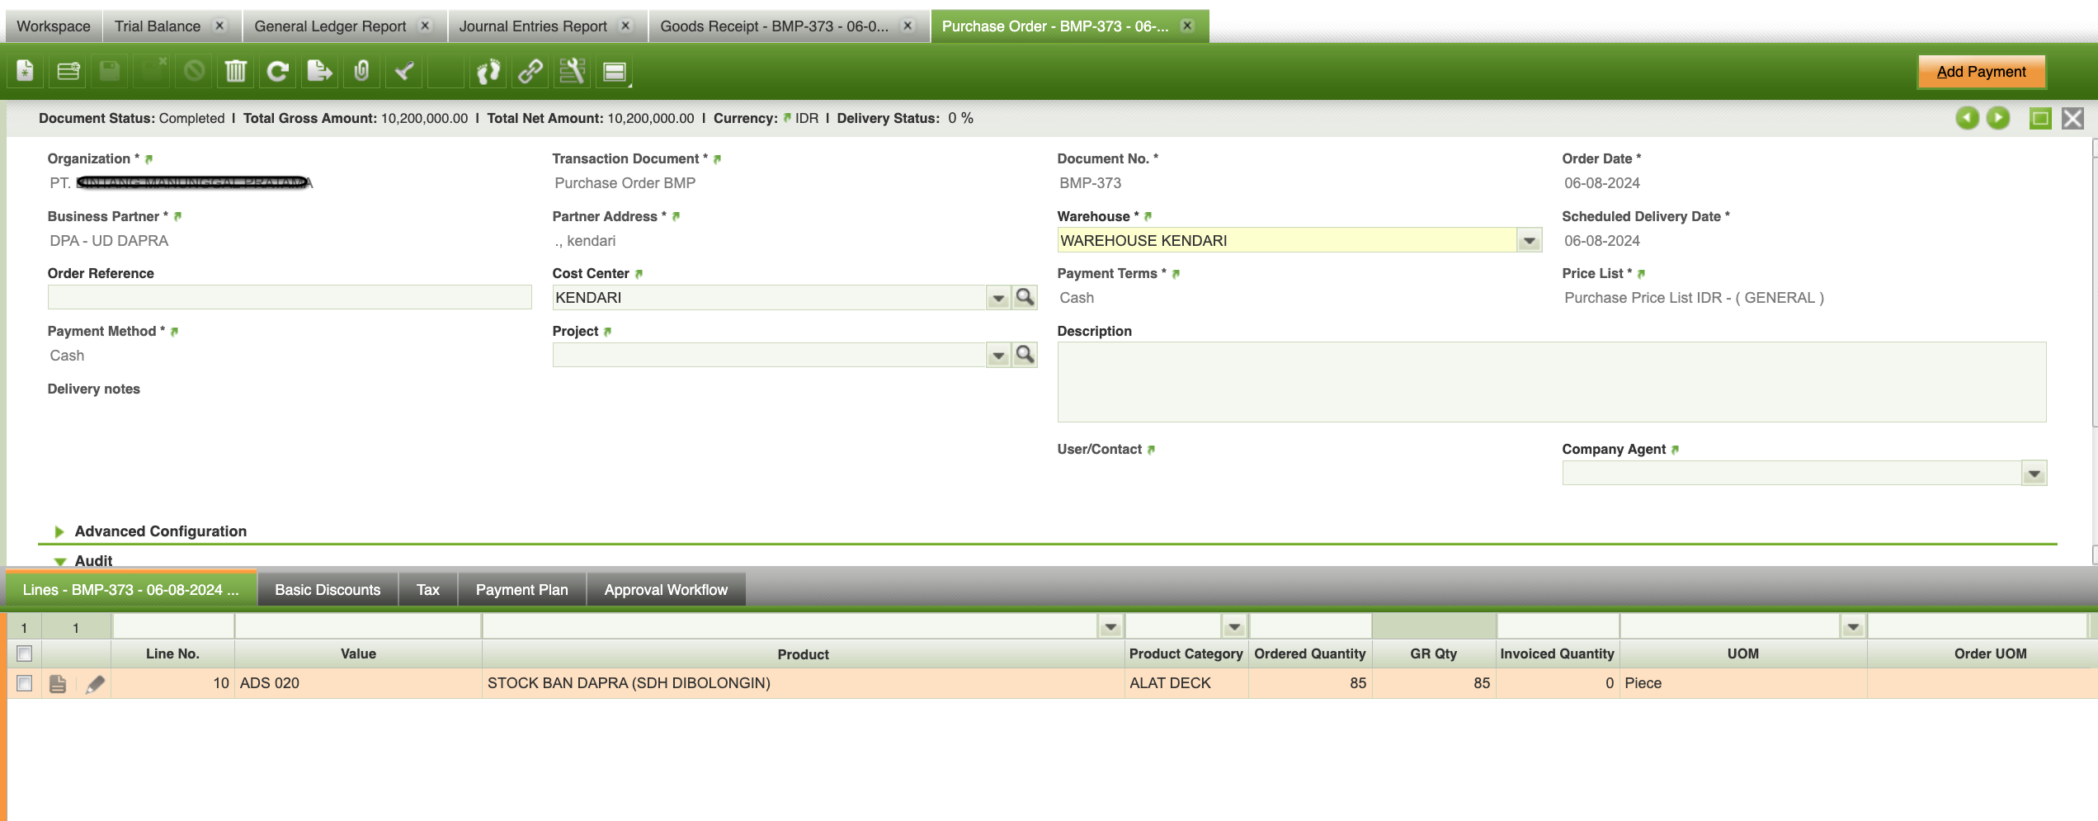Toggle the select-all checkbox in the grid header
2098x821 pixels.
click(25, 653)
